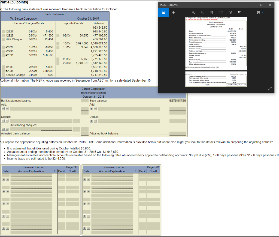Click the Add to (+) icon in Photos

click(173, 12)
